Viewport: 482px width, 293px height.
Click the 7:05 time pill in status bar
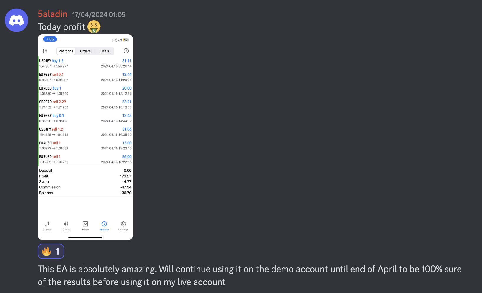coord(50,39)
